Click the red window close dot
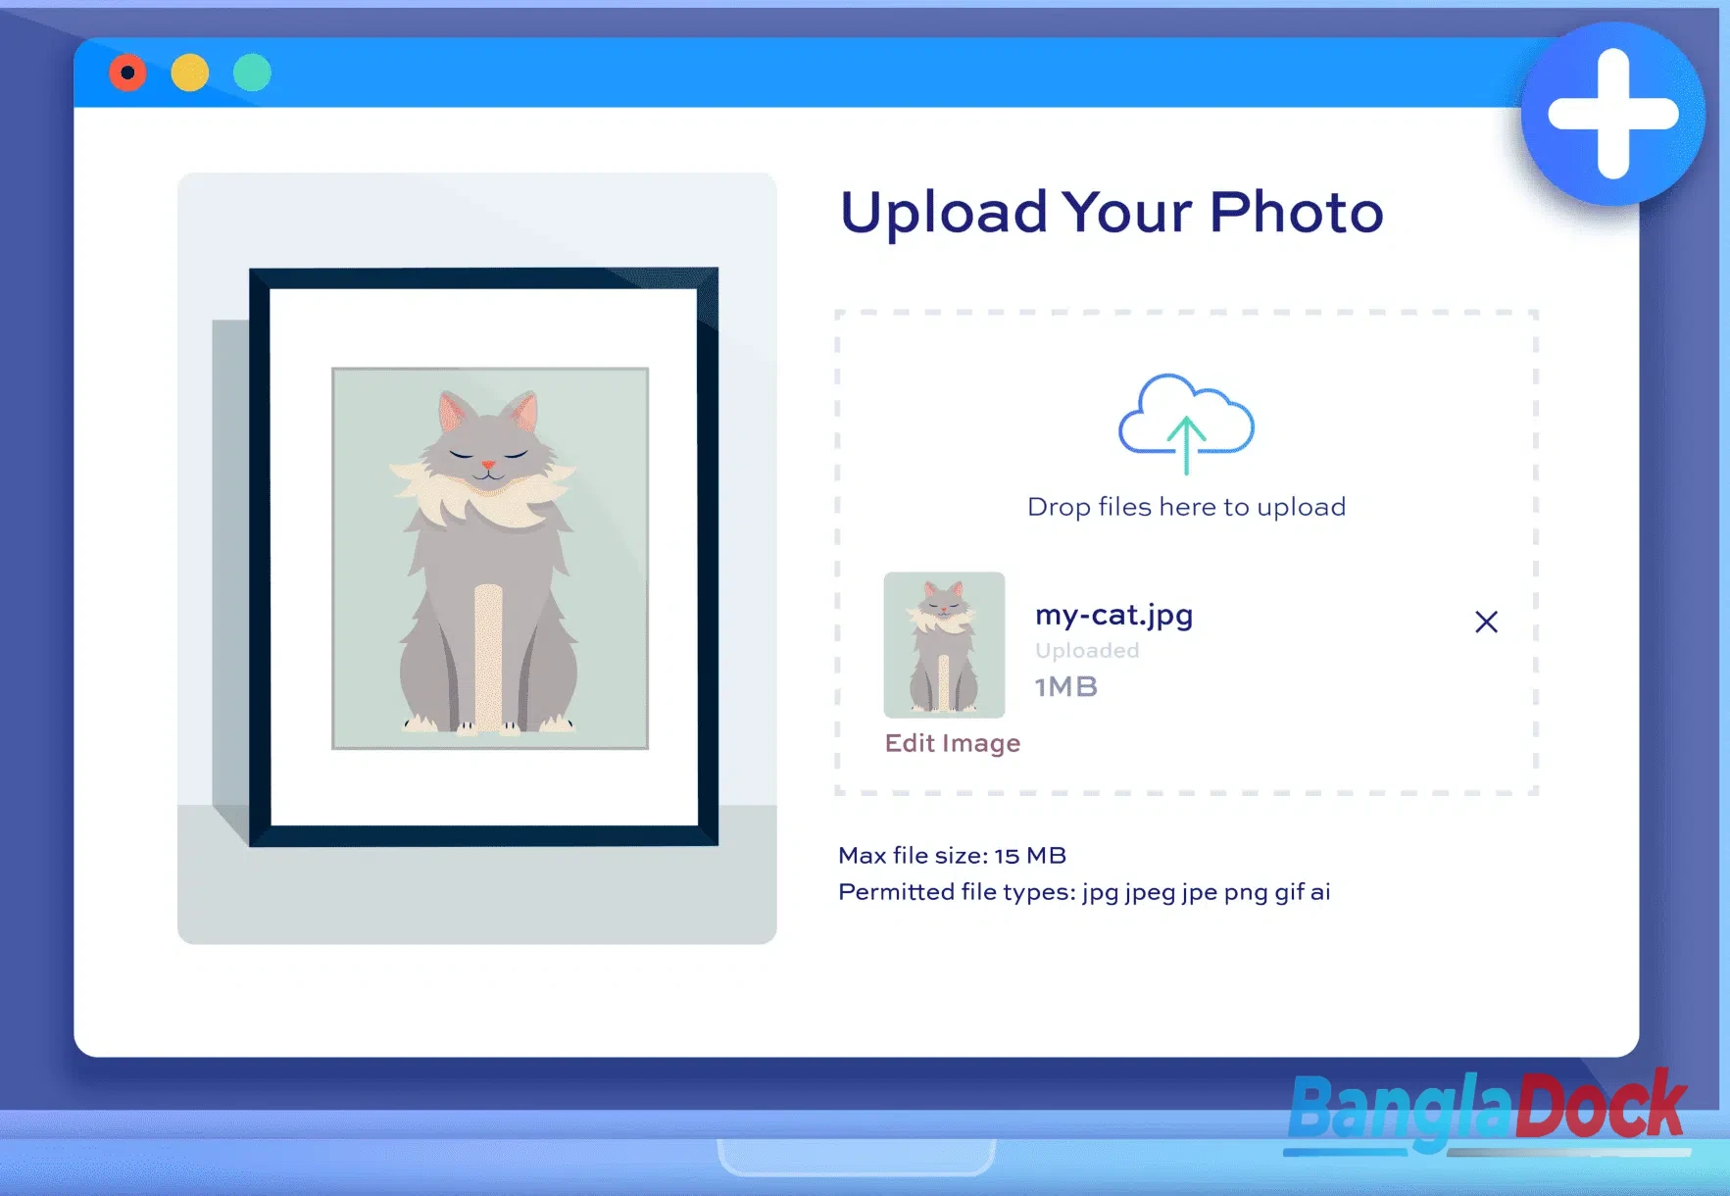This screenshot has height=1196, width=1730. point(127,73)
